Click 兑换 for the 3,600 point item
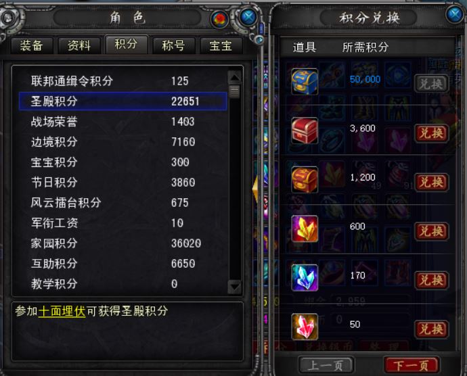467x376 pixels. coord(432,133)
